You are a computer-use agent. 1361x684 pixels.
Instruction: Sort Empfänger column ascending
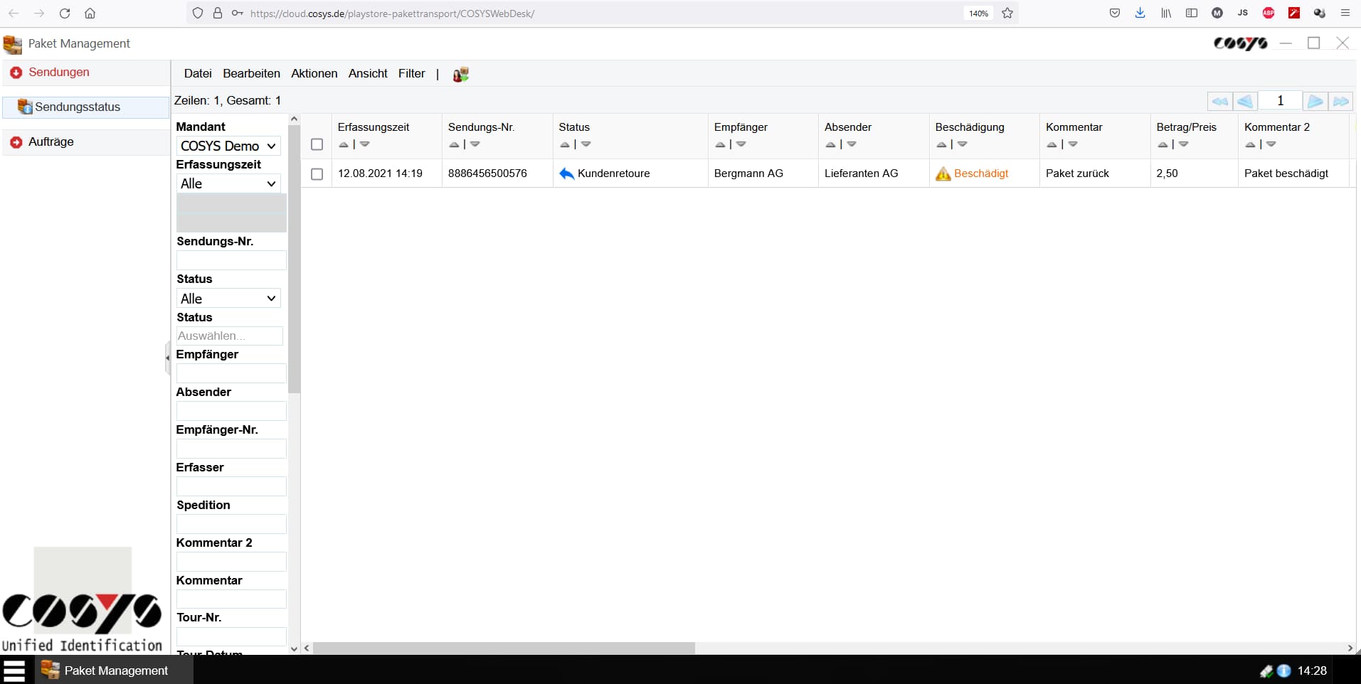click(x=720, y=144)
